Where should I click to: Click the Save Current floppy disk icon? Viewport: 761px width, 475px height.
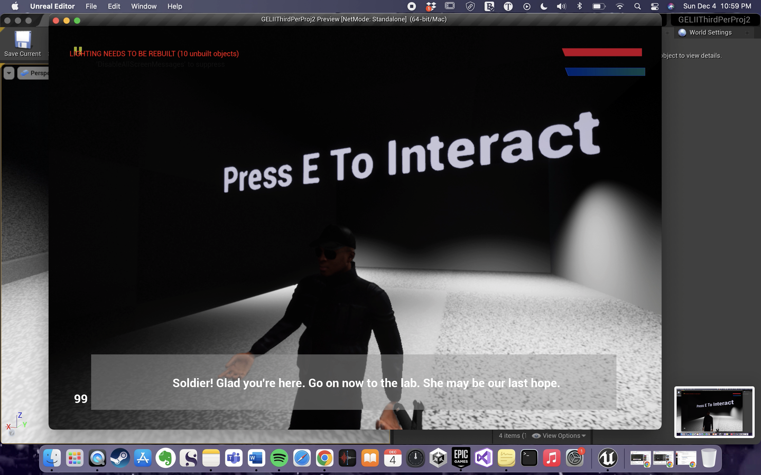[23, 40]
